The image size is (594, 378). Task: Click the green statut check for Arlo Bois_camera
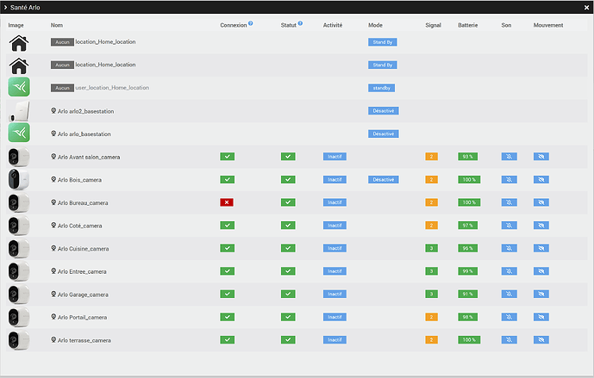click(x=288, y=180)
